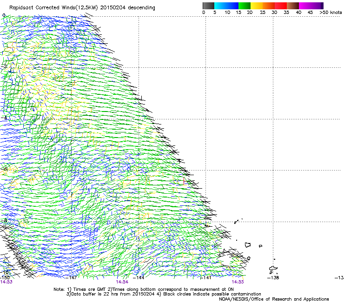Click the largest island outline near -139 longitude
The height and width of the screenshot is (302, 344).
point(248,245)
